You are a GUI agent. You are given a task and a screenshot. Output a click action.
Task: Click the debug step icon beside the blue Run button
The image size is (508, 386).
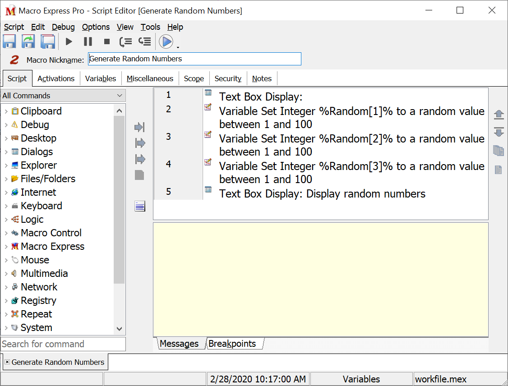144,41
